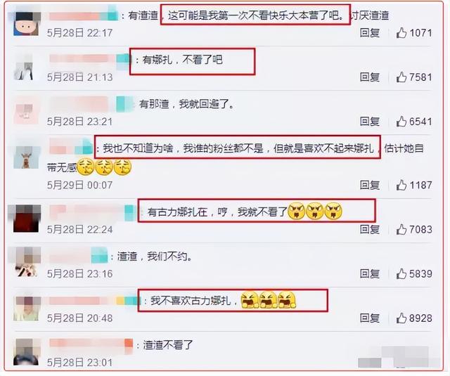Like the comment with 1071 likes

click(401, 33)
